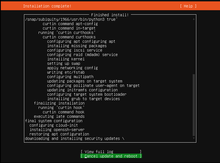Select Cancel update and reboot

click(111, 156)
